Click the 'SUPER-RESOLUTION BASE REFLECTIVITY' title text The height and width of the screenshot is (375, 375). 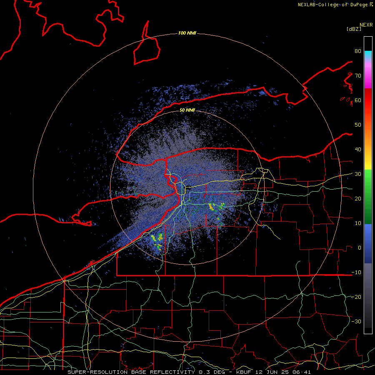(131, 372)
